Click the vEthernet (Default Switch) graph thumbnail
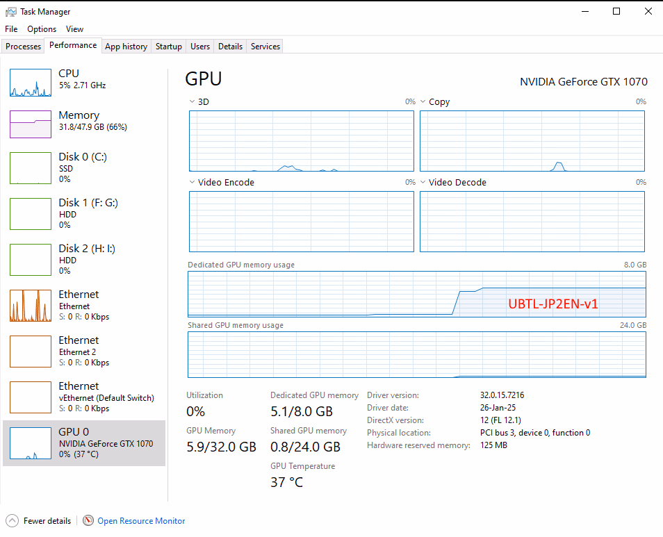This screenshot has width=663, height=537. [x=31, y=397]
